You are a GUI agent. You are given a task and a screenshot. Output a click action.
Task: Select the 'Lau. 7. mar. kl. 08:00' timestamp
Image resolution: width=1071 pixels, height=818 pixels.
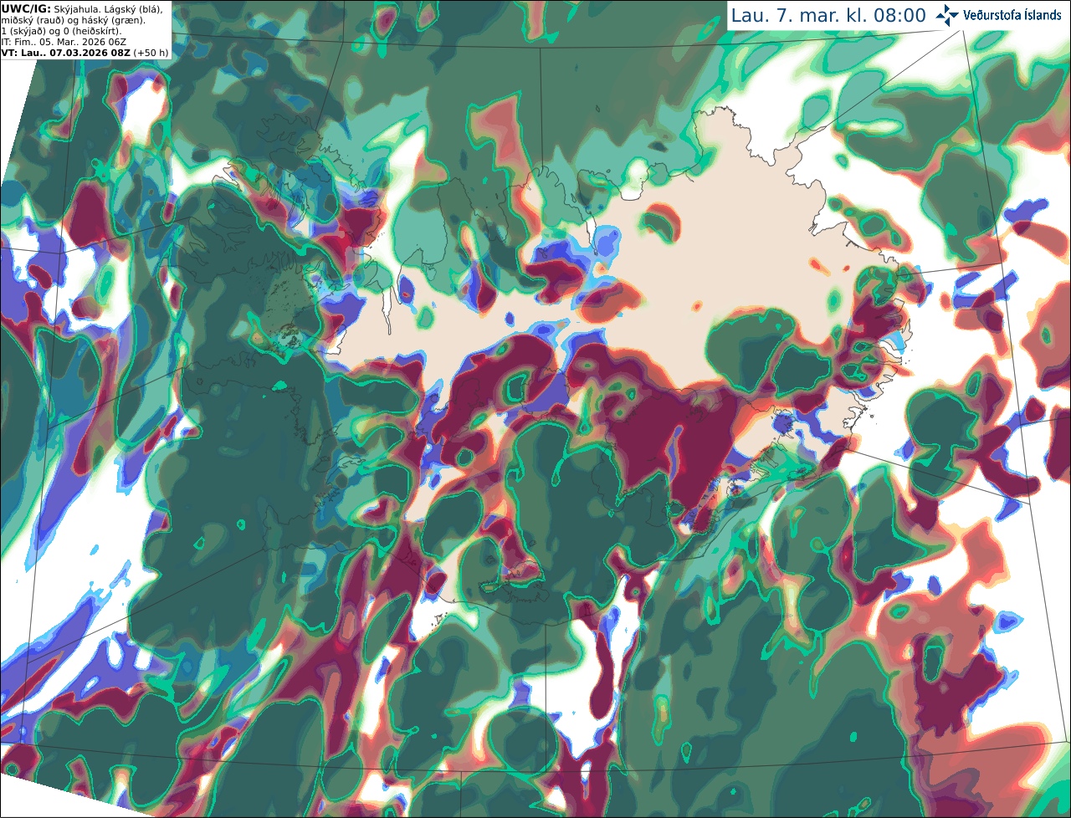pyautogui.click(x=828, y=15)
